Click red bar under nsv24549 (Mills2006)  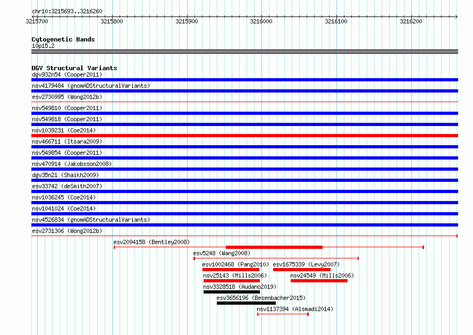pos(319,281)
